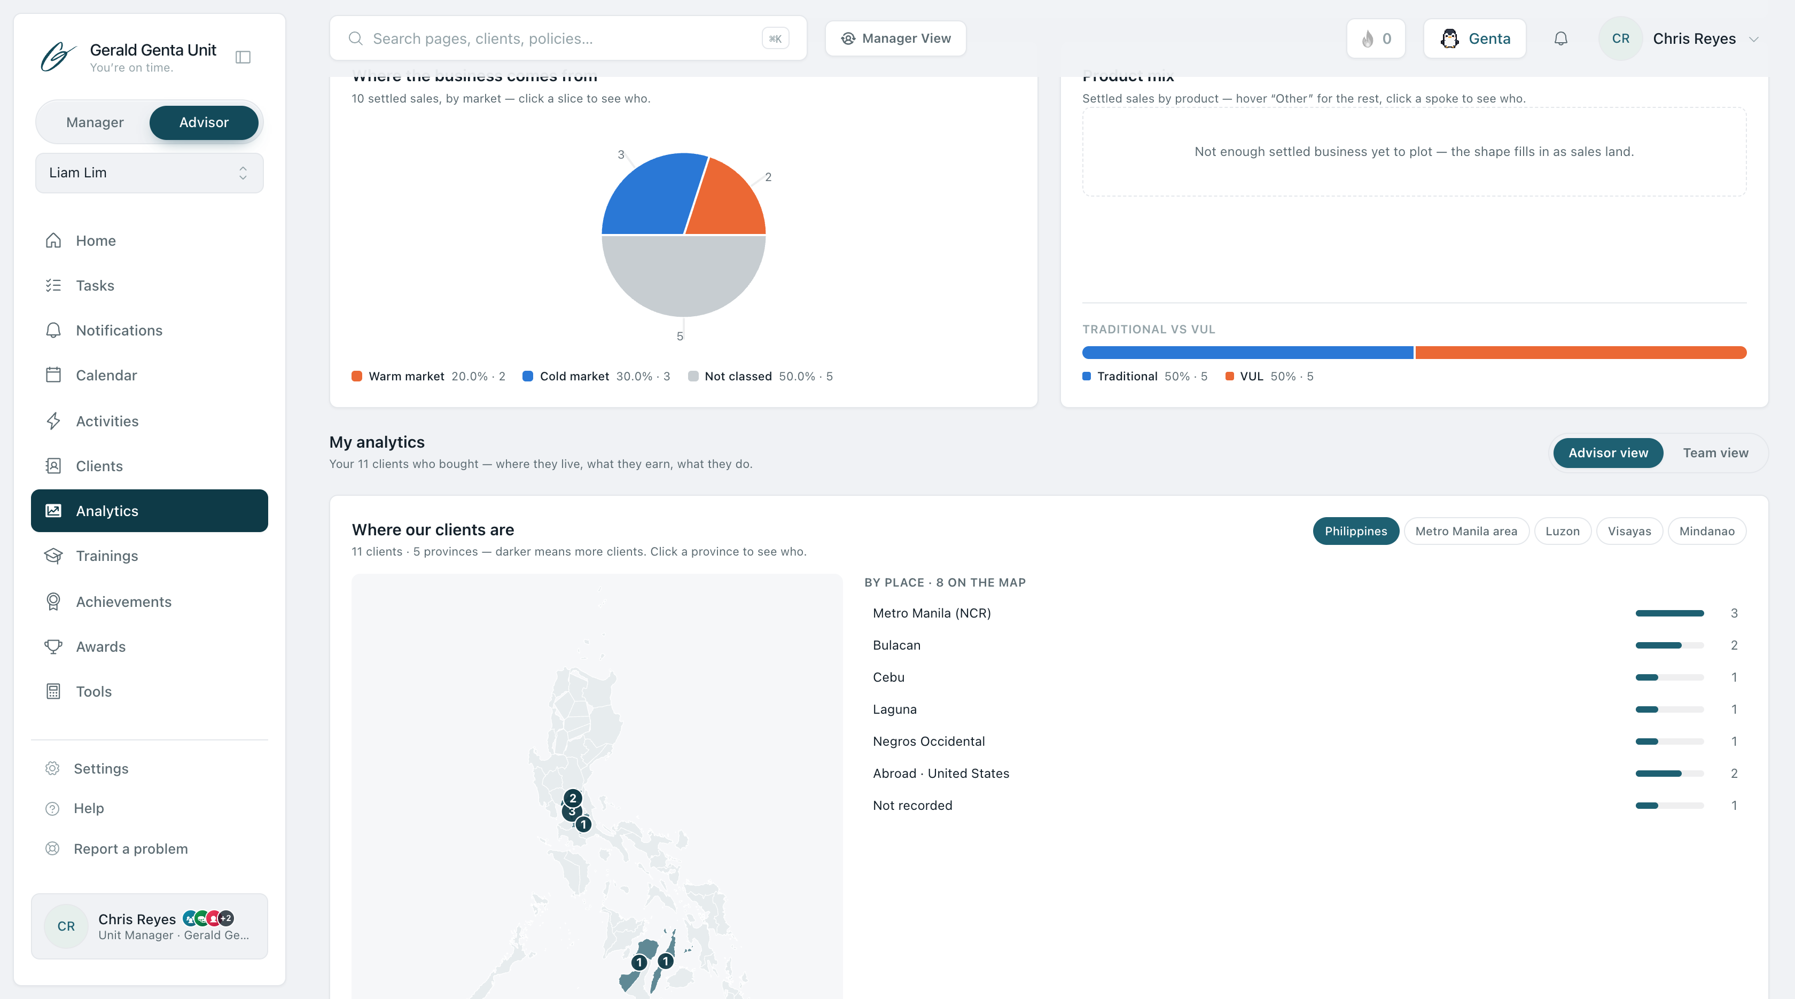The image size is (1795, 999).
Task: Open Notifications in the sidebar
Action: point(149,330)
